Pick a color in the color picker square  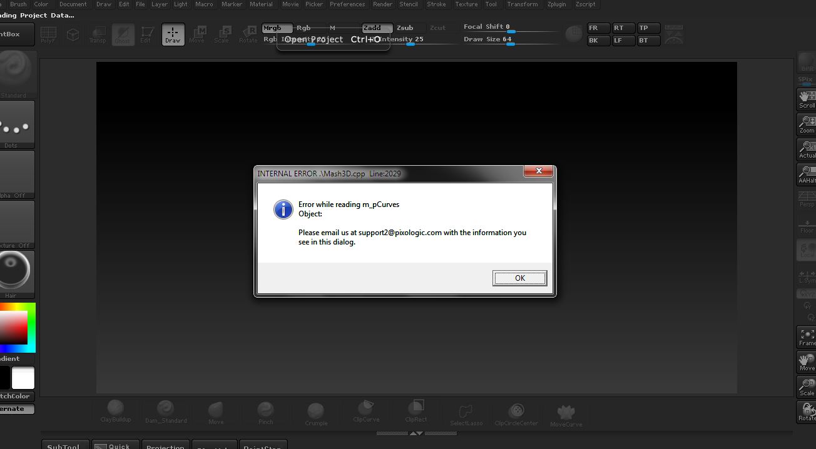(14, 328)
